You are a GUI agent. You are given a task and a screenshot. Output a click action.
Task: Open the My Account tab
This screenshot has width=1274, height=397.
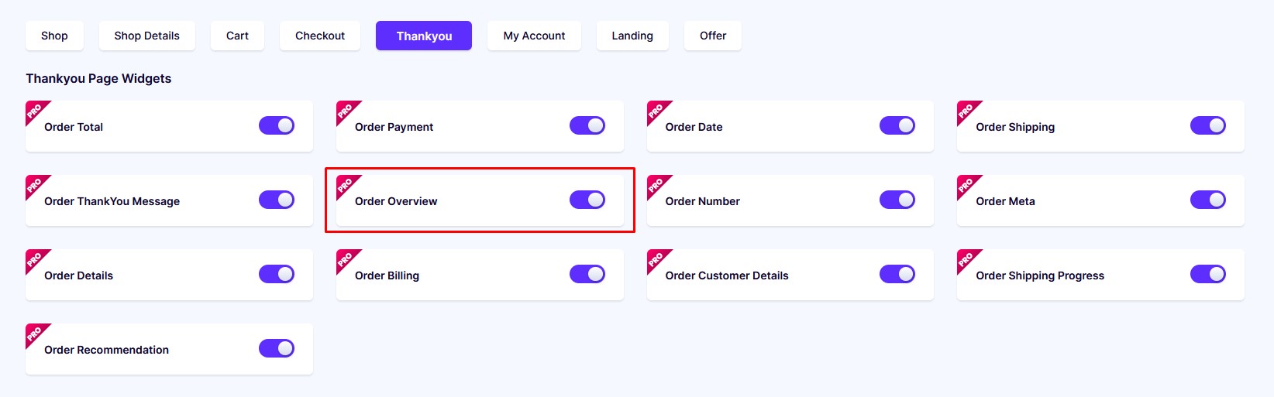[x=534, y=36]
